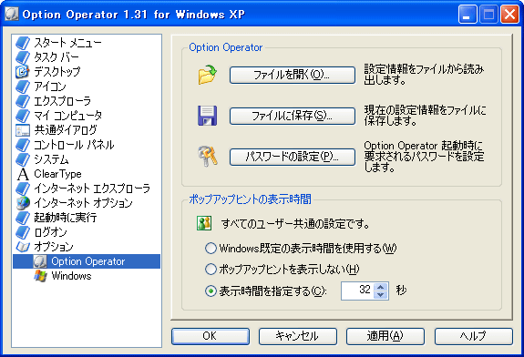This screenshot has height=357, width=524.
Task: Click the globe icon beside インターネット オプション
Action: click(x=23, y=203)
